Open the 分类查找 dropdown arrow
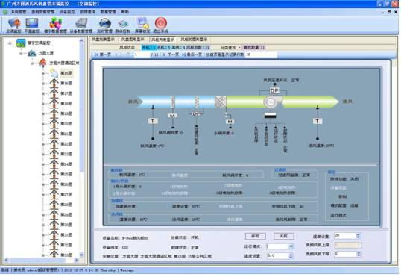The image size is (401, 277). 239,47
